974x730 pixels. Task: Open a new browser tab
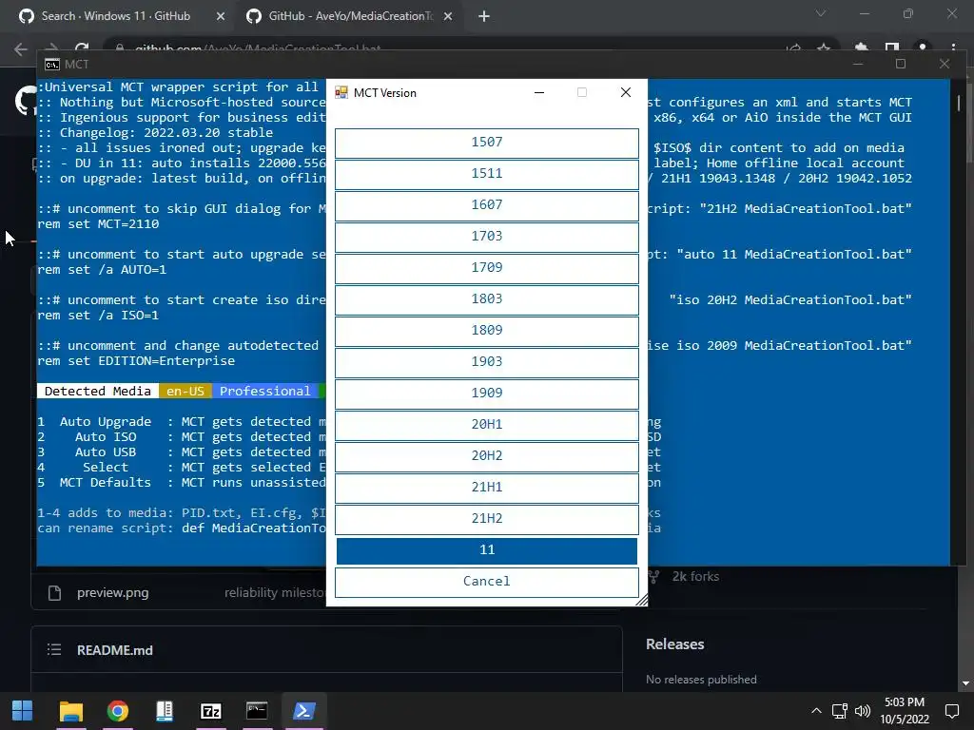coord(484,16)
